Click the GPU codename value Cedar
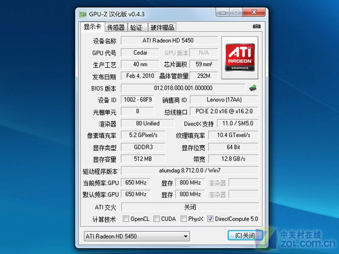Image resolution: width=339 pixels, height=254 pixels. coord(140,53)
